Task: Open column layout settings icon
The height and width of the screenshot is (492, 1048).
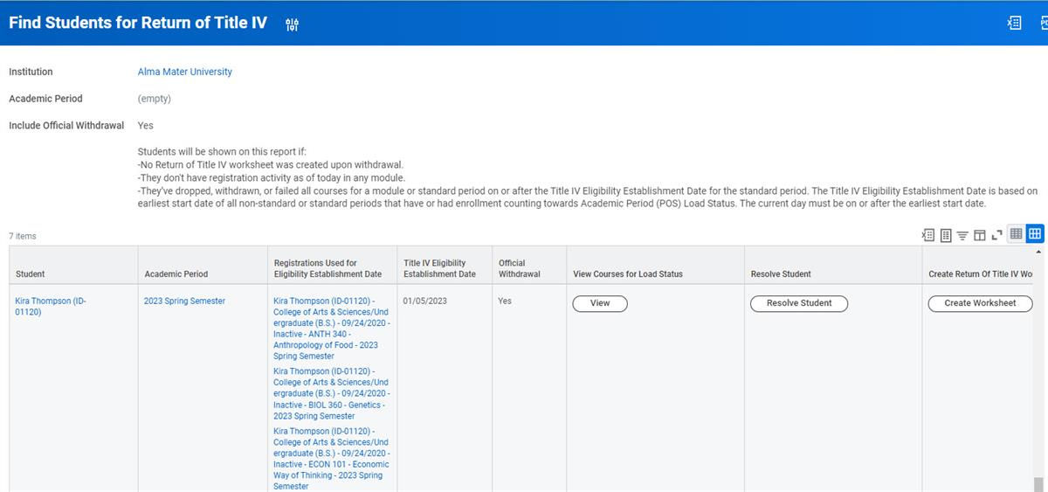Action: (980, 234)
